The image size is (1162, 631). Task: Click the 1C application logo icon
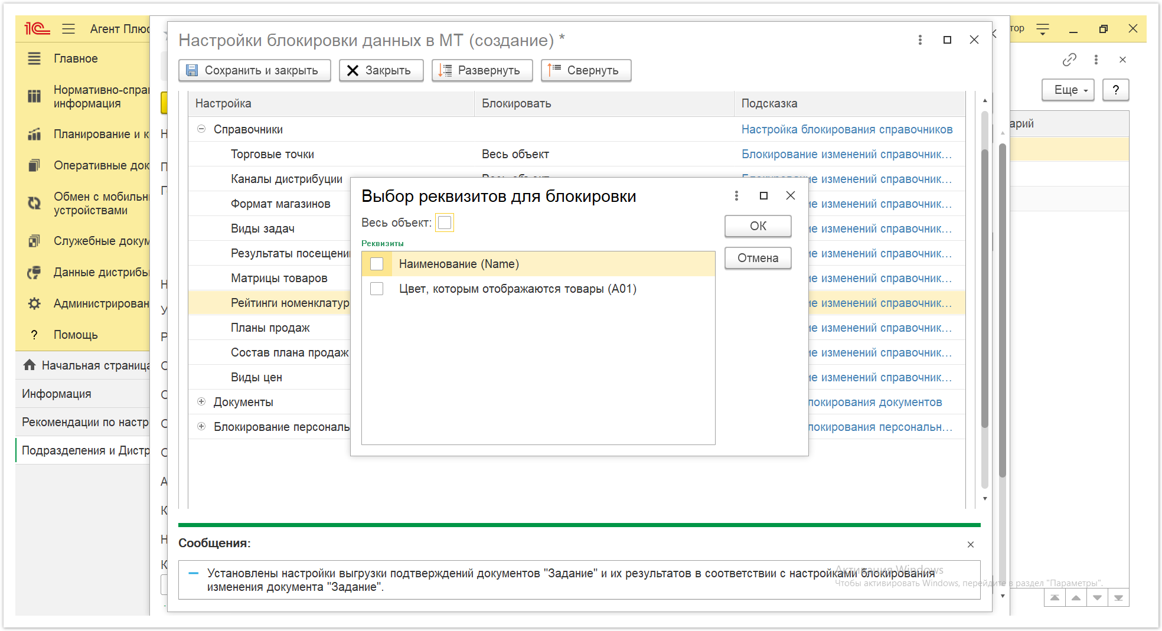click(37, 28)
